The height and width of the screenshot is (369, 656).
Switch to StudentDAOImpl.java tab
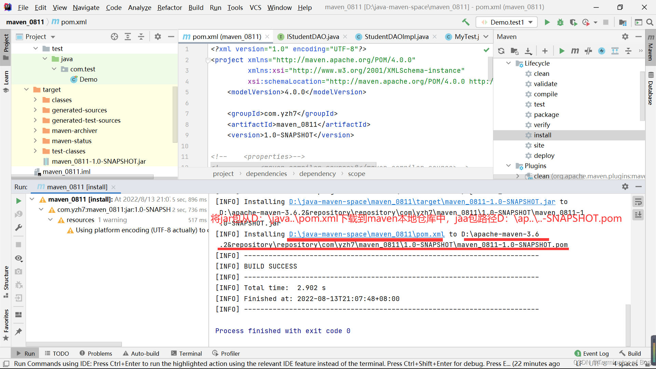396,37
